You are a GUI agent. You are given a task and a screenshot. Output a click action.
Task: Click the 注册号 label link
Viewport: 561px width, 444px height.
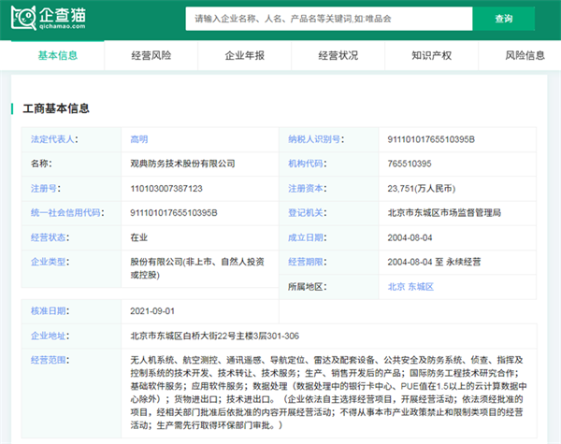pos(44,188)
